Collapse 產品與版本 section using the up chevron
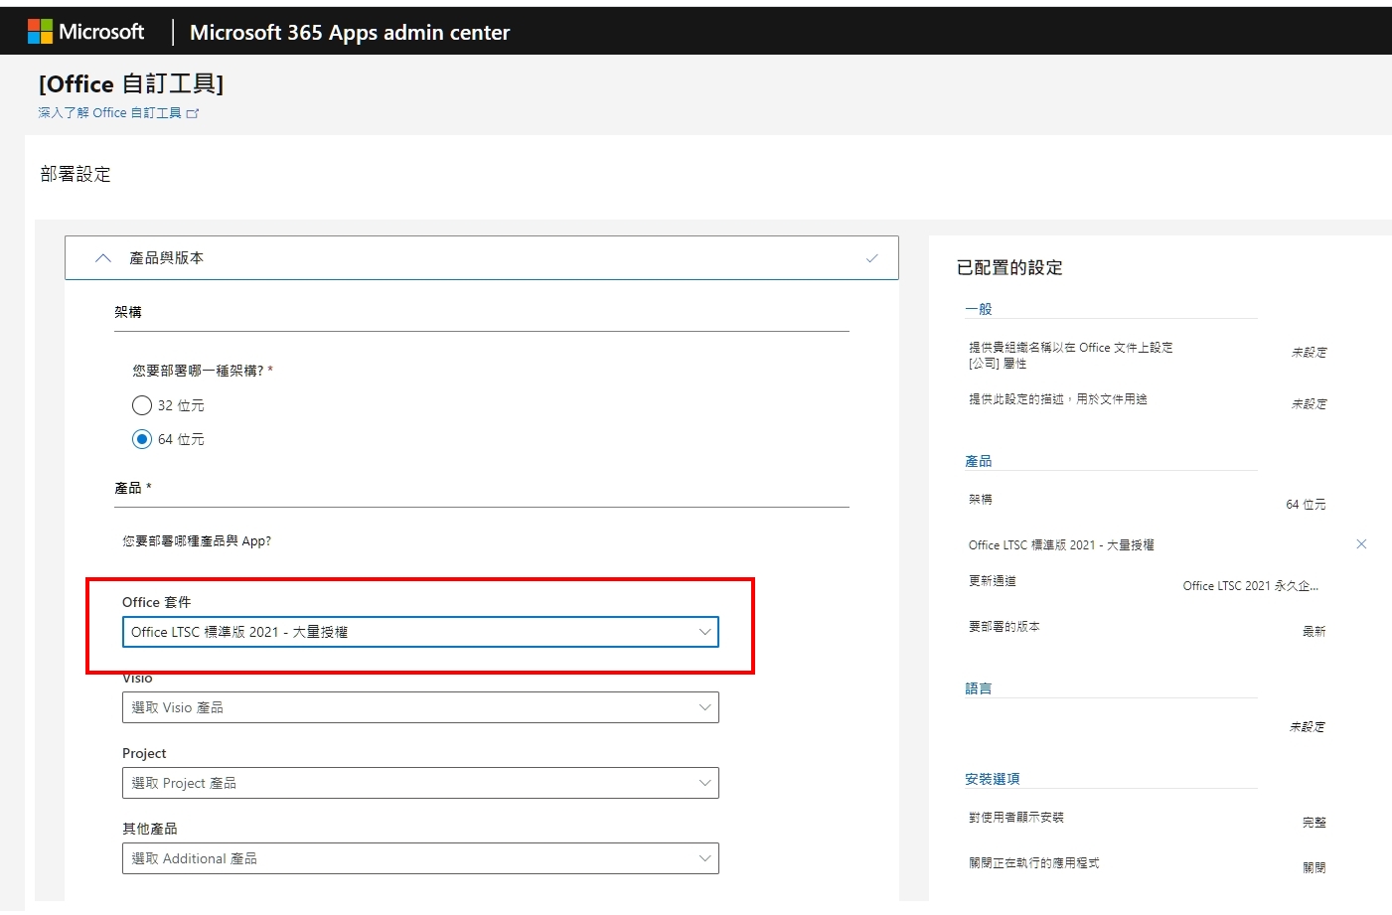Image resolution: width=1392 pixels, height=915 pixels. click(x=103, y=258)
